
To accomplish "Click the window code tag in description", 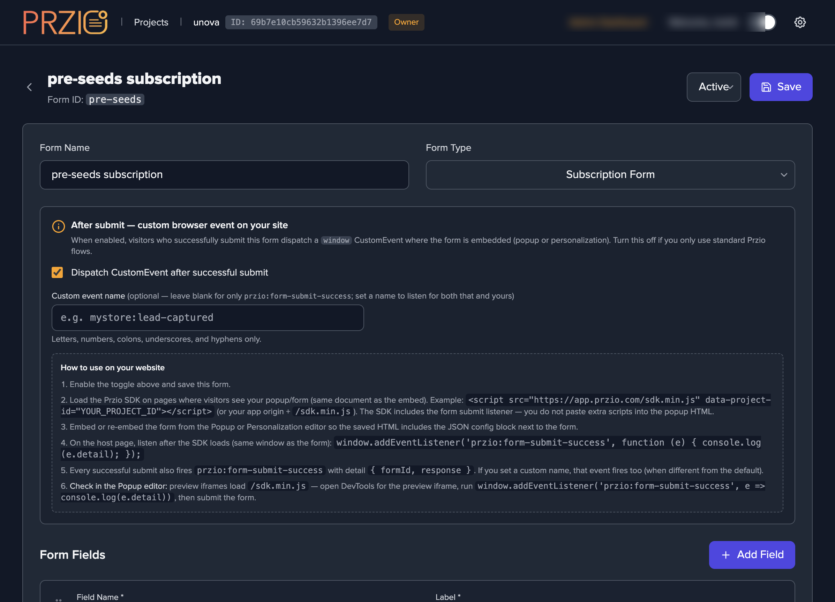I will [x=336, y=240].
